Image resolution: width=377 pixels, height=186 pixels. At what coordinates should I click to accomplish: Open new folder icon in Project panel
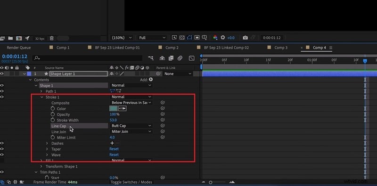(x=10, y=38)
